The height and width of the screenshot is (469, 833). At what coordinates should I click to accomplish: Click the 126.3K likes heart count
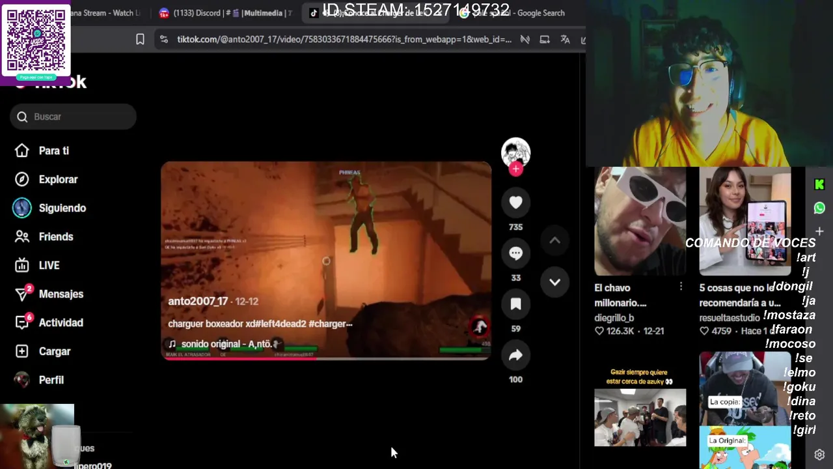pyautogui.click(x=616, y=331)
